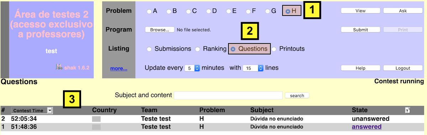Open the more... link

click(118, 68)
